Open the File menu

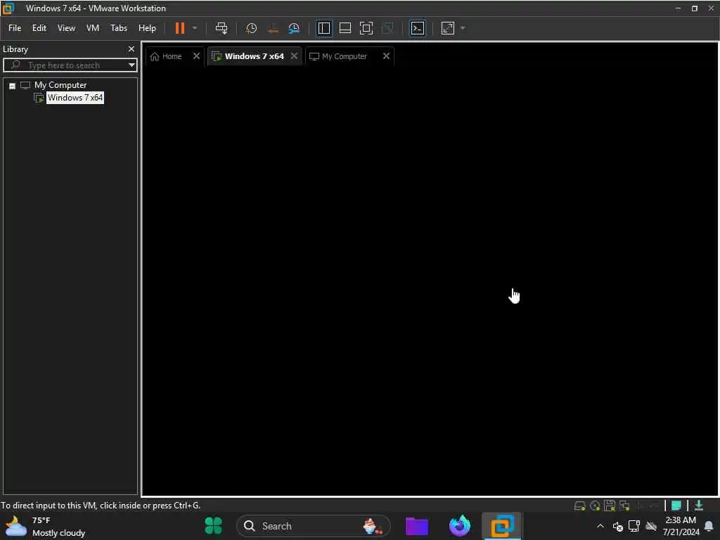[15, 28]
